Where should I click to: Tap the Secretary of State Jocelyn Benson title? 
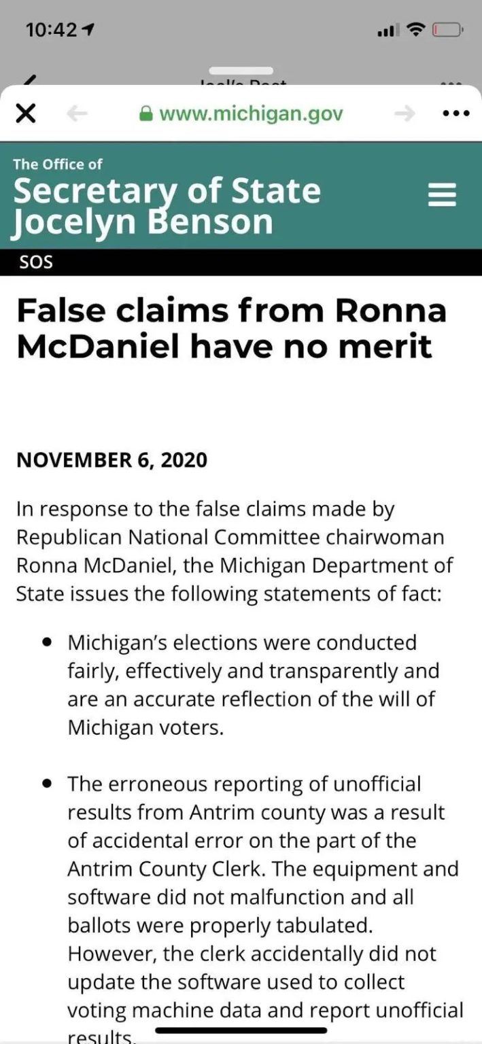click(x=167, y=207)
